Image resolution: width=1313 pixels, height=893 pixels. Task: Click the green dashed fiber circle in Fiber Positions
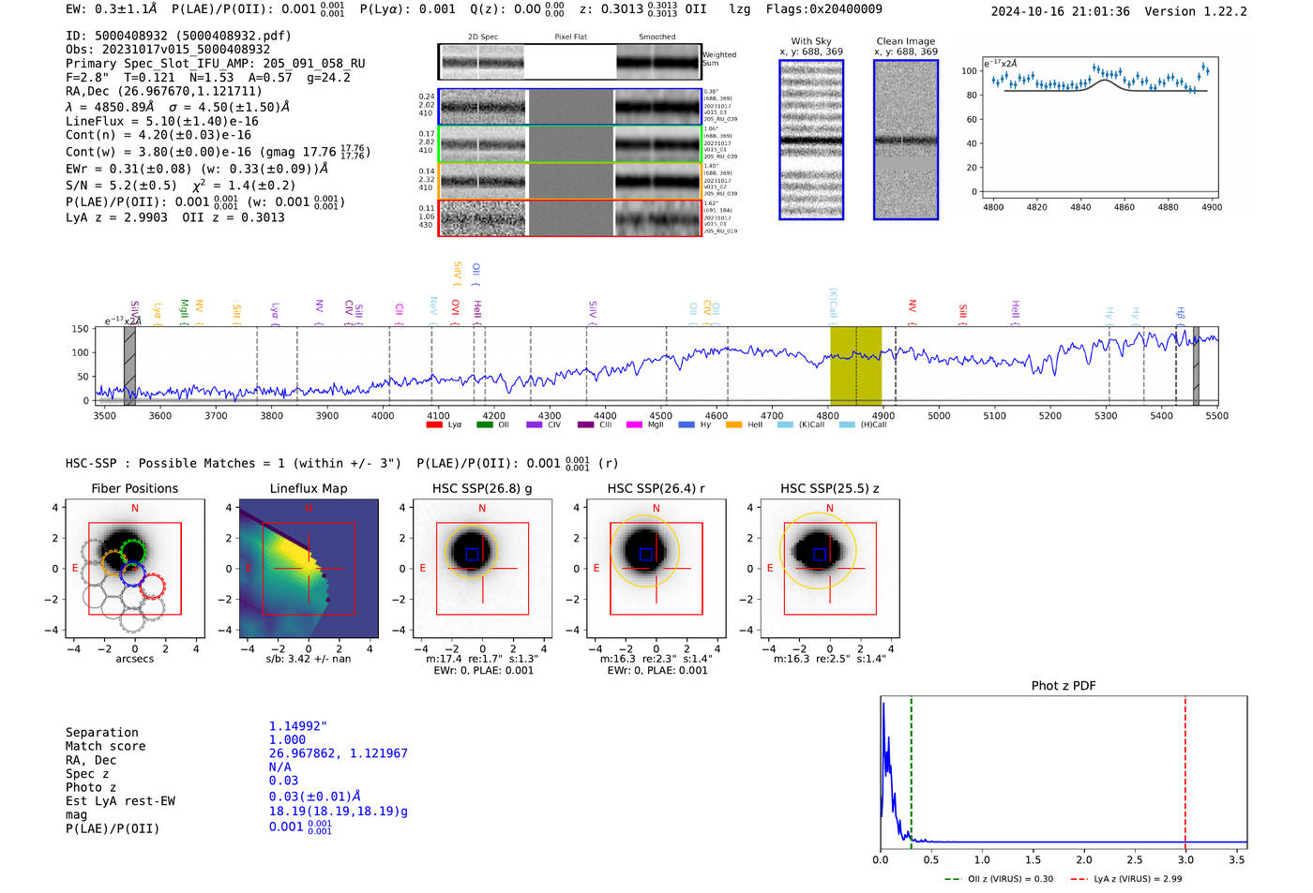pyautogui.click(x=132, y=551)
